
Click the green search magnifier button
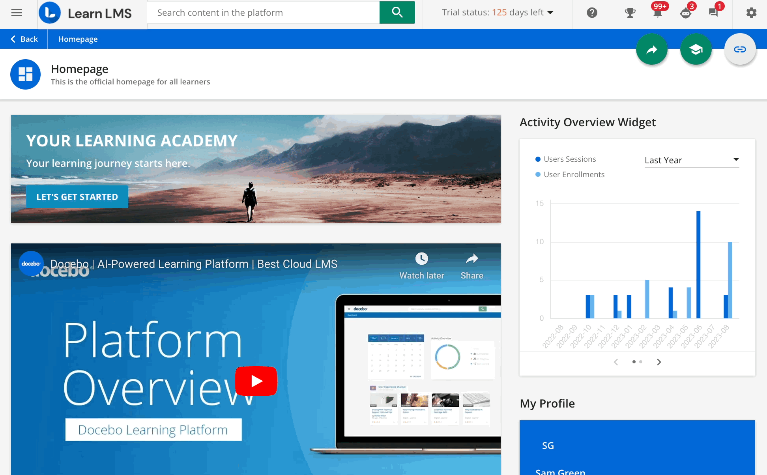[x=397, y=13]
